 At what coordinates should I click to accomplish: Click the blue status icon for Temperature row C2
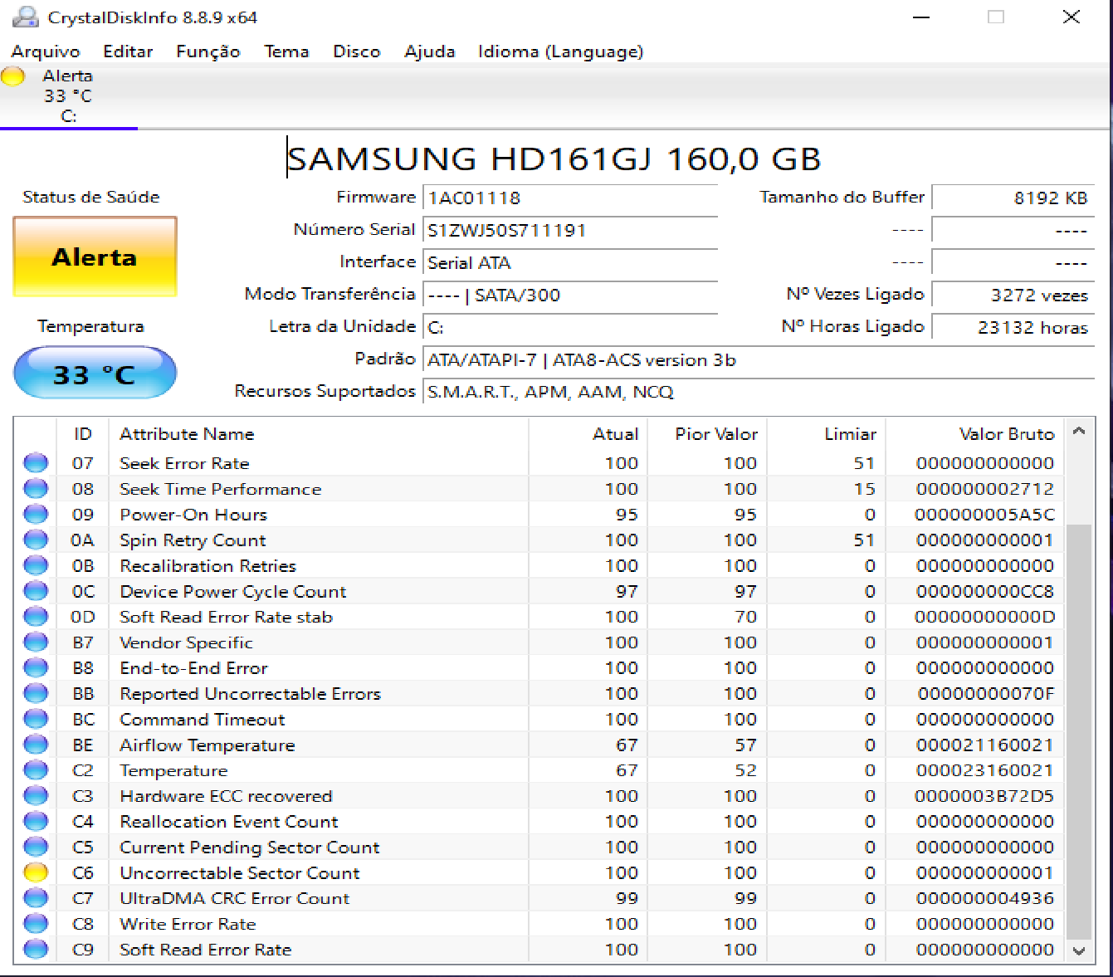click(x=36, y=770)
